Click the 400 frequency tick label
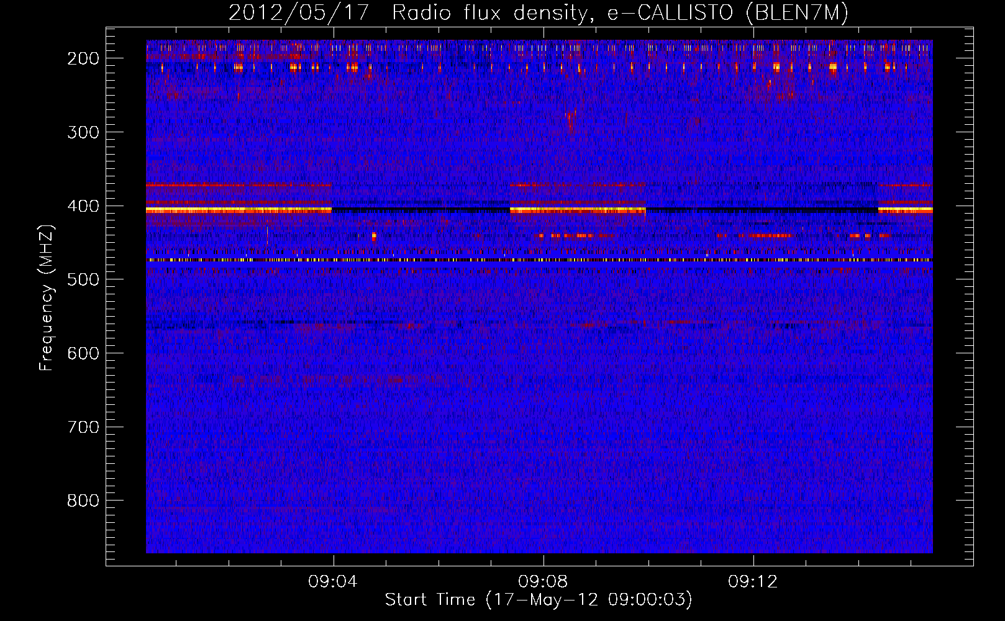Image resolution: width=1005 pixels, height=621 pixels. point(83,206)
